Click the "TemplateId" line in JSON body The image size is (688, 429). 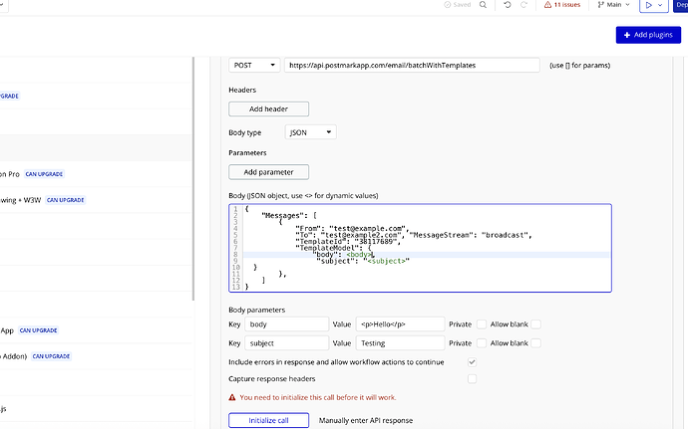[348, 242]
